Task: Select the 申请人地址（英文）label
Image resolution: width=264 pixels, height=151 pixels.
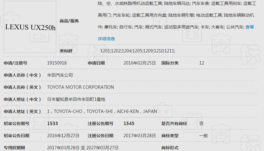Action: pyautogui.click(x=22, y=112)
